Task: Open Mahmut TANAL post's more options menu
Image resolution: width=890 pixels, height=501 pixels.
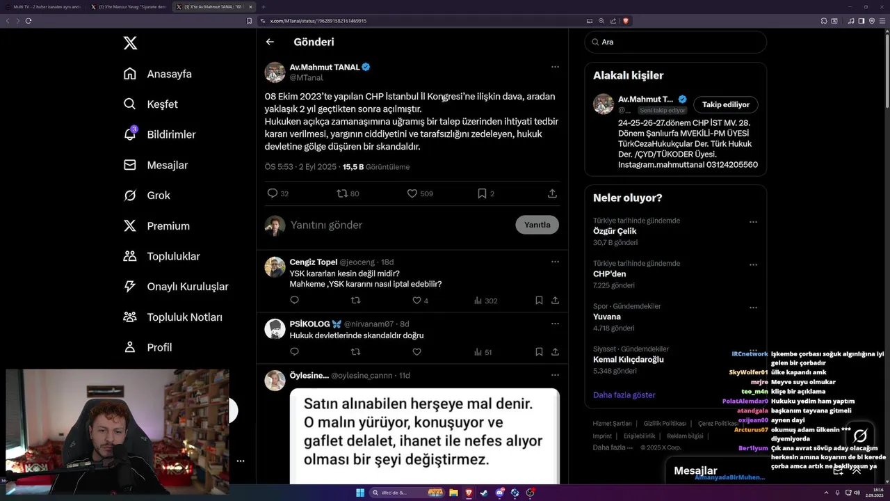Action: click(x=555, y=67)
